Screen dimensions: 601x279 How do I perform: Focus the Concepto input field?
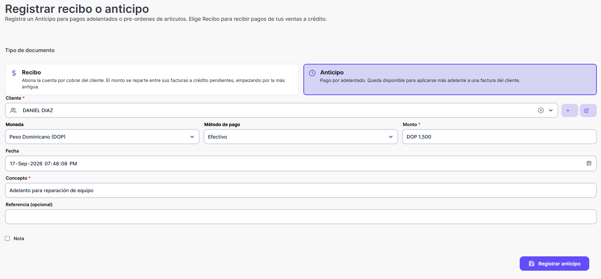coord(301,190)
